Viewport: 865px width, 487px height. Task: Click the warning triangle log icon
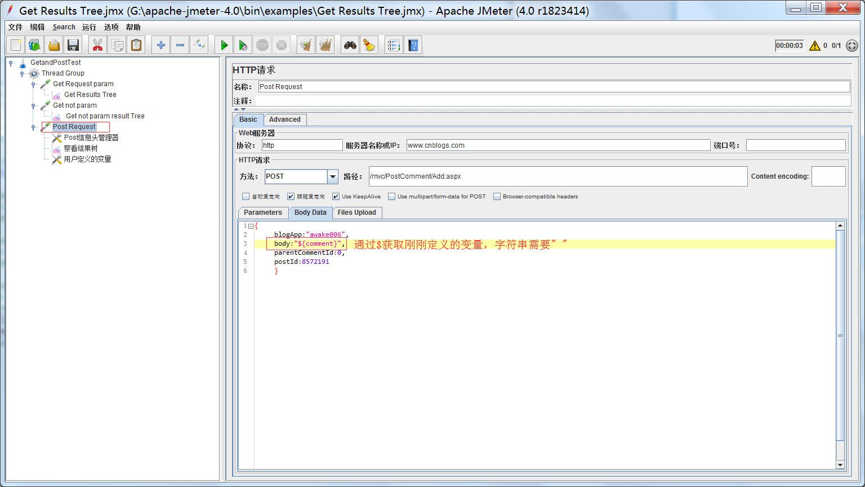click(x=815, y=46)
